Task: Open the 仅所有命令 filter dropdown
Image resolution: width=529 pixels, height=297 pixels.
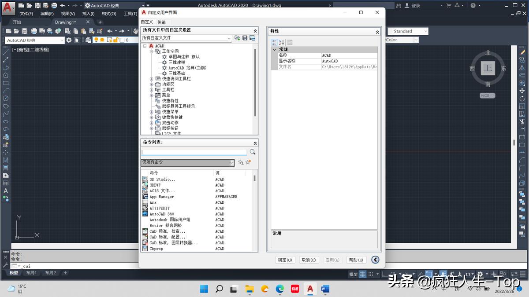Action: (x=231, y=163)
